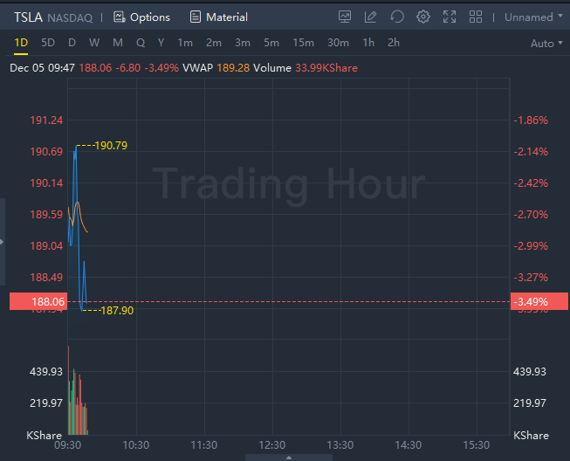Expand the left side panel arrow
This screenshot has height=461, width=570.
point(2,242)
